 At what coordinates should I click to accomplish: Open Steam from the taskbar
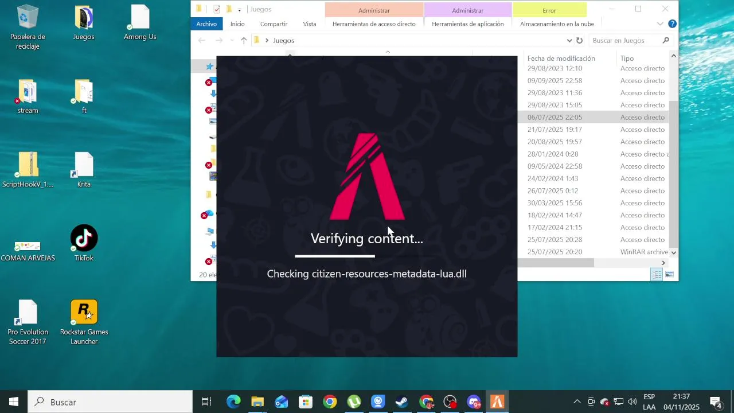tap(401, 402)
